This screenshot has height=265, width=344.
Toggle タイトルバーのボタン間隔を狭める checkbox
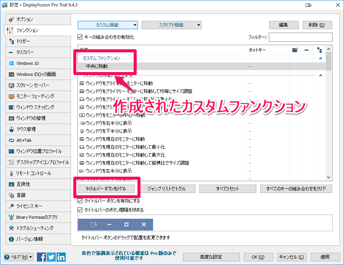tap(80, 210)
